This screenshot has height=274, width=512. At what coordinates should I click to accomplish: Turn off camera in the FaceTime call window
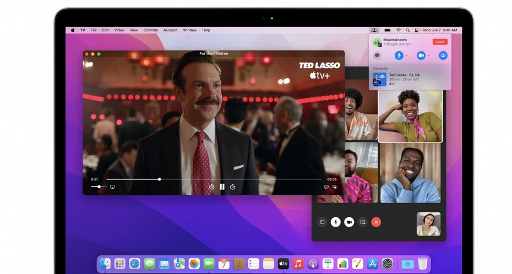pyautogui.click(x=349, y=222)
